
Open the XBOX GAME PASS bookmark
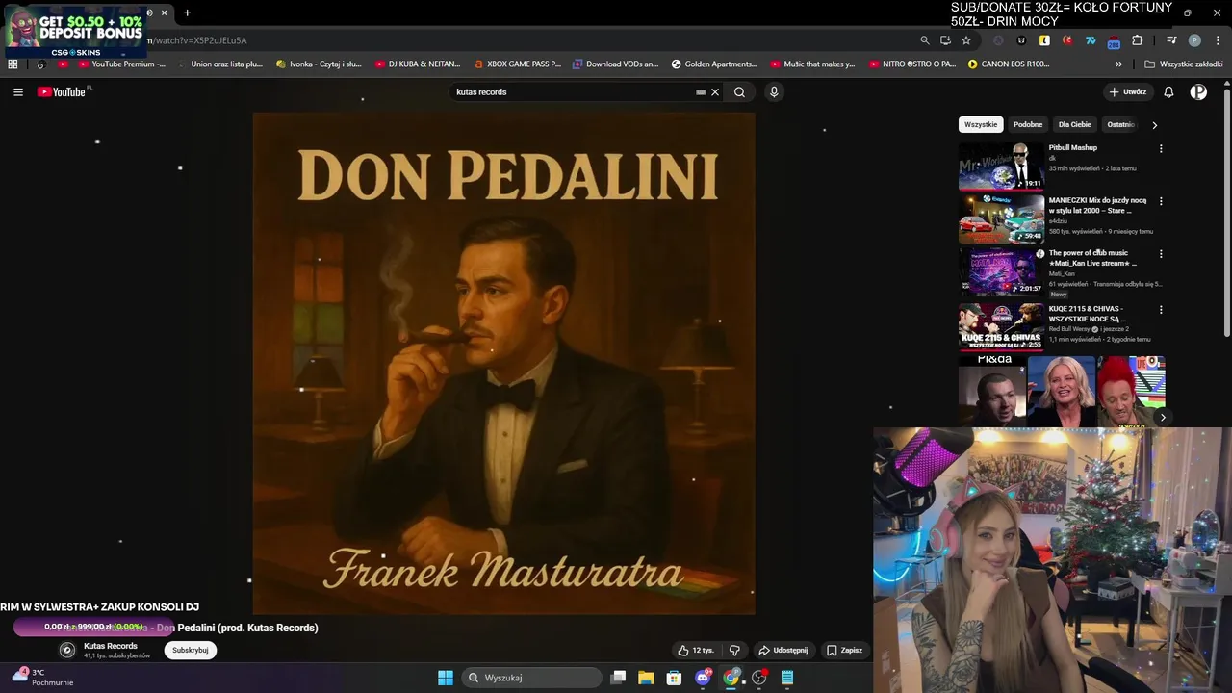(517, 64)
